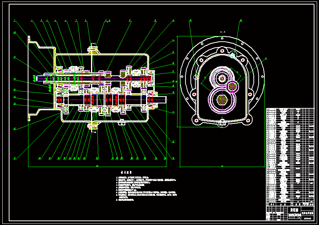Select the width dimension line below section A-A

(x=222, y=167)
